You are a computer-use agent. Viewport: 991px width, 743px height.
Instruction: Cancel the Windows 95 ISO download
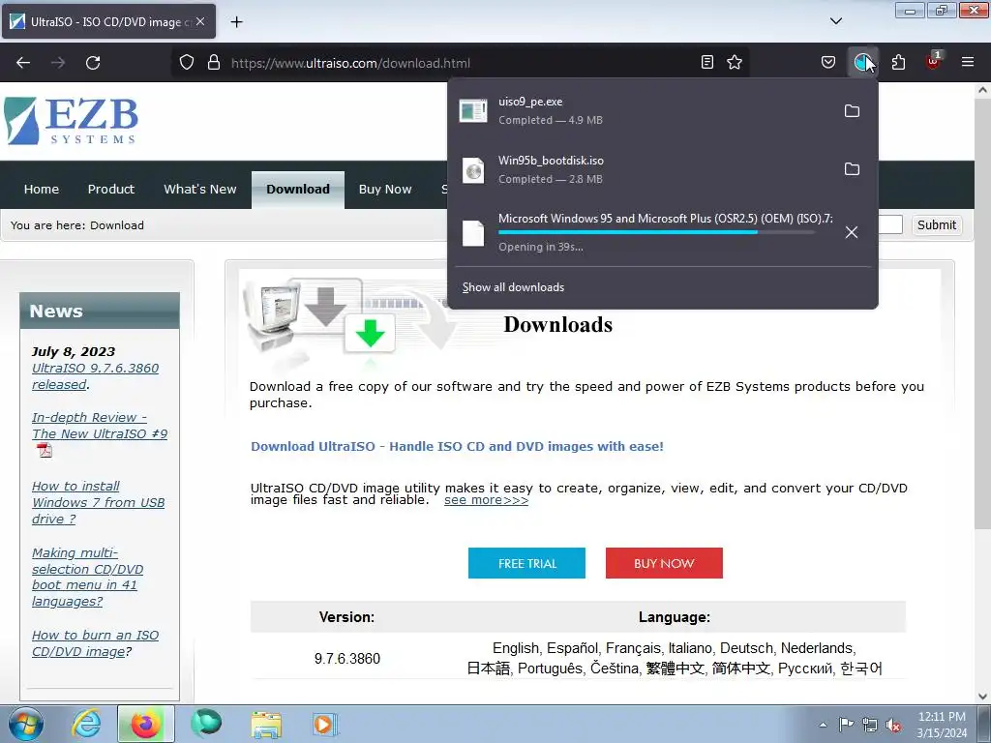[x=852, y=232]
